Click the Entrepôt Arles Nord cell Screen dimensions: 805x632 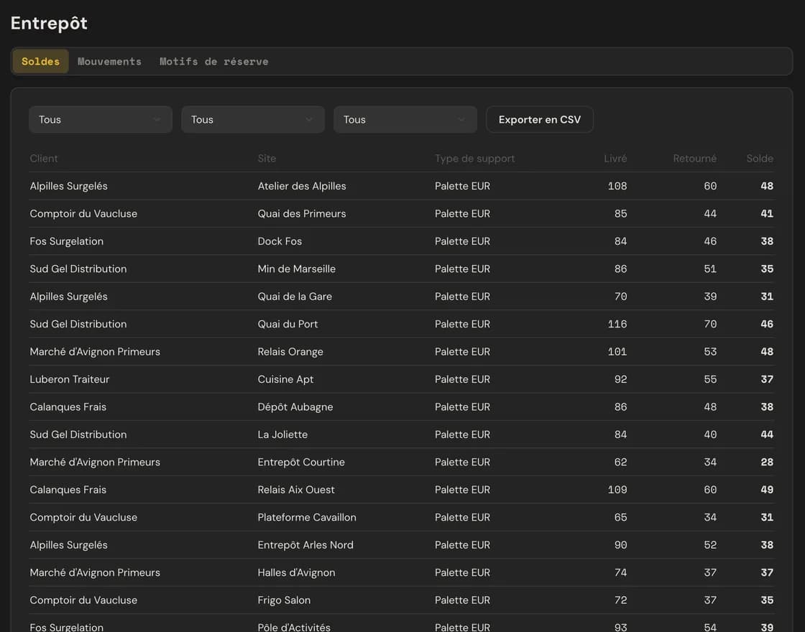click(x=305, y=545)
